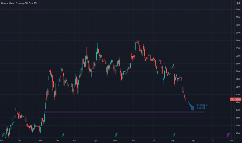Screen dimensions: 242x143
Task: Click the Jun label on time axis
Action: [133, 140]
